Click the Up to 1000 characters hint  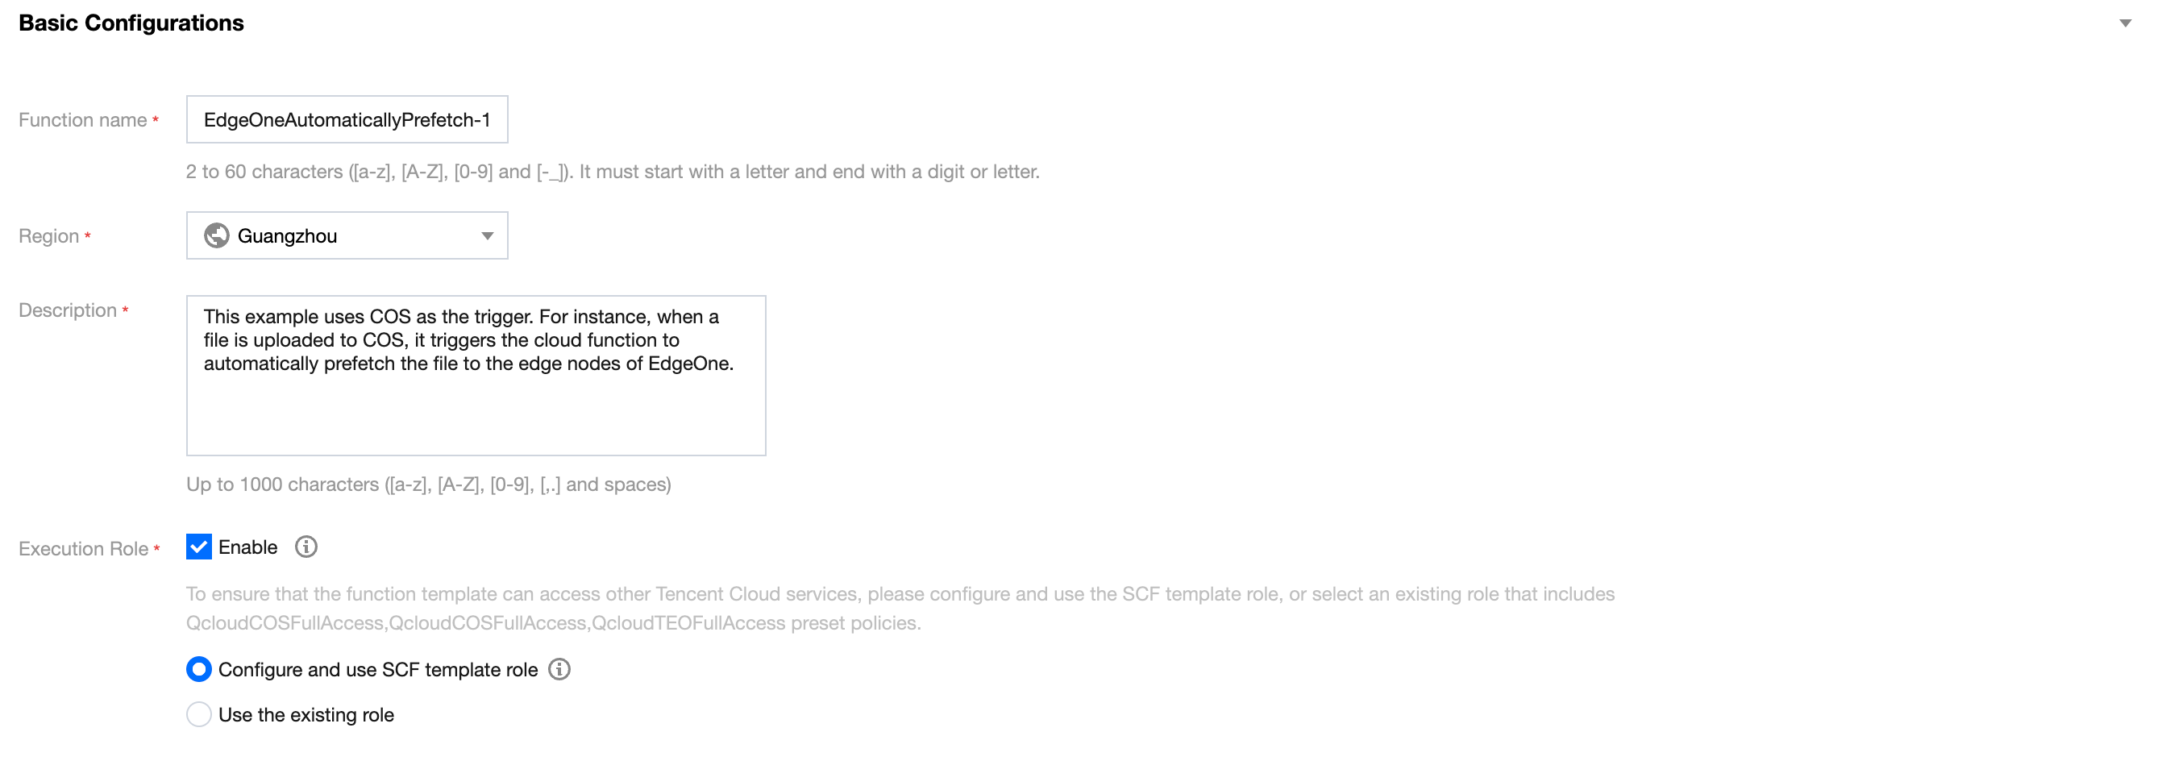pyautogui.click(x=428, y=484)
